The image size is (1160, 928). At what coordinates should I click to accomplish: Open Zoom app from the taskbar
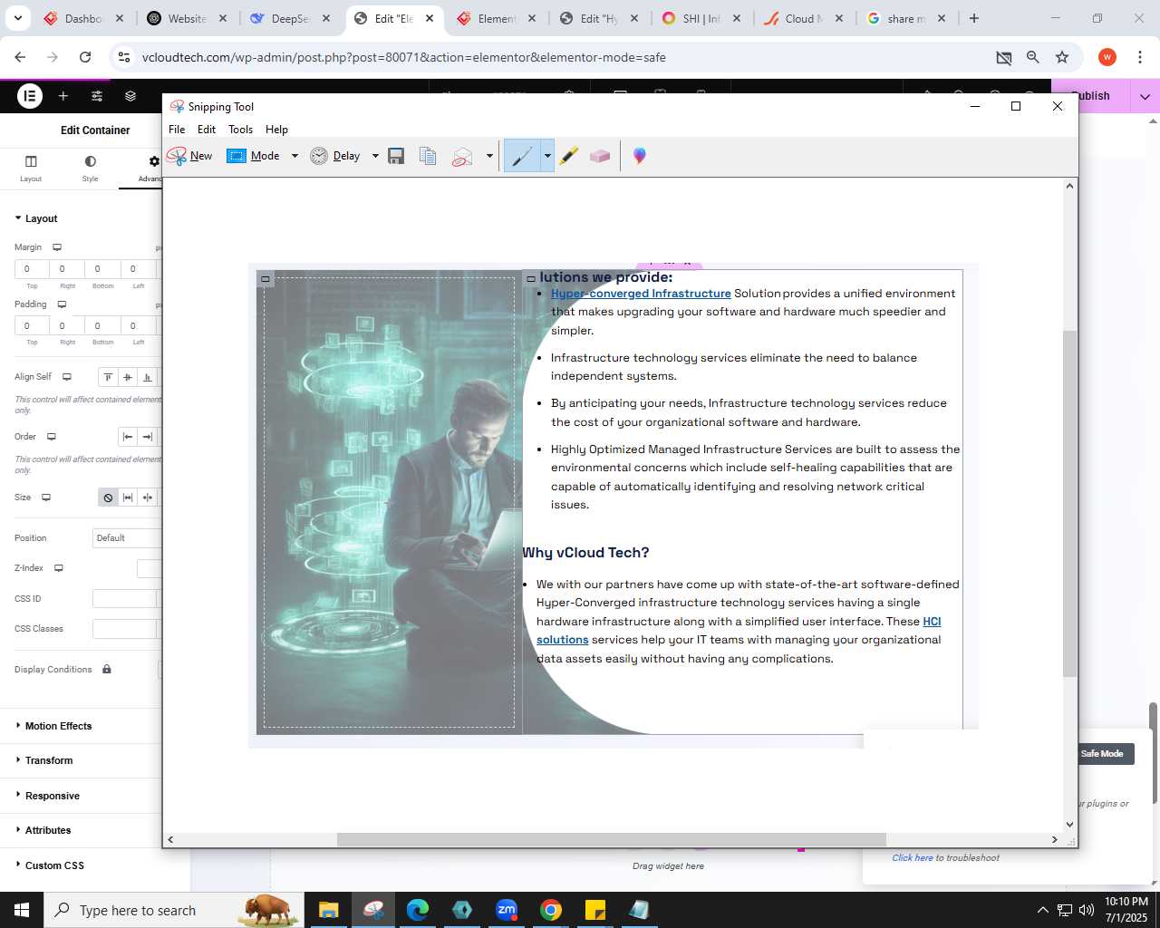(506, 910)
